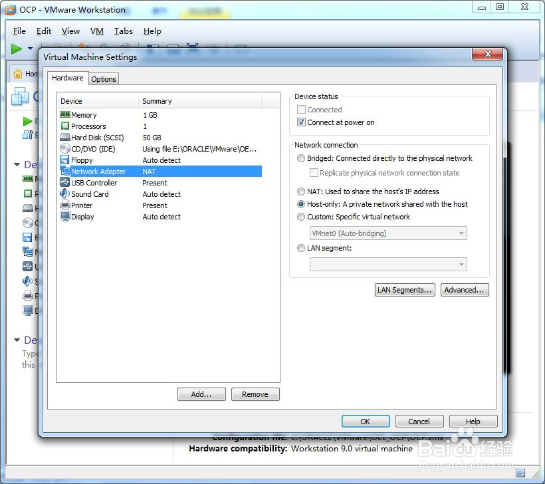The width and height of the screenshot is (545, 484).
Task: Open the VM menu
Action: (x=97, y=31)
